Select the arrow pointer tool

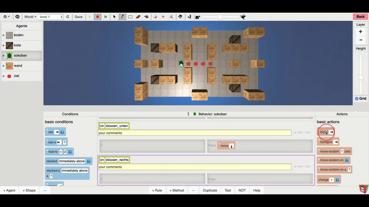[114, 17]
